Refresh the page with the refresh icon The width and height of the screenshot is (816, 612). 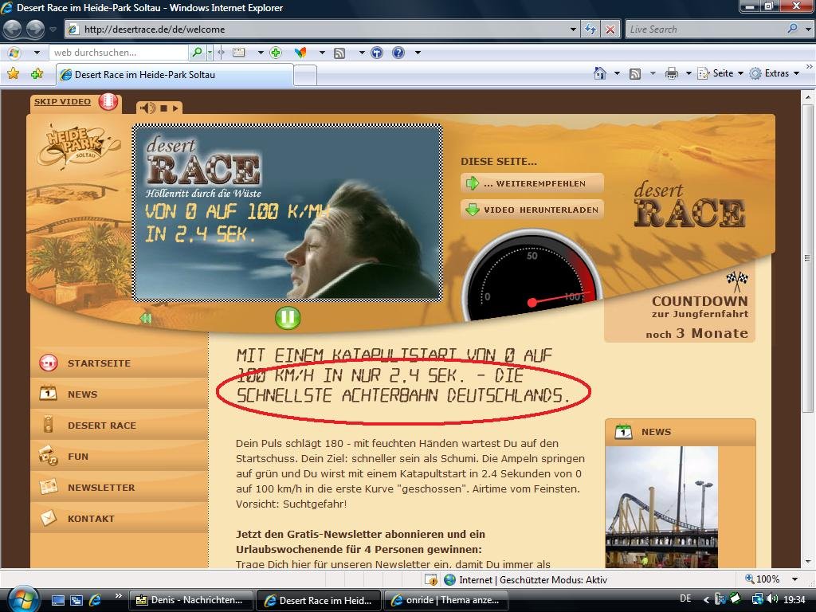point(590,29)
